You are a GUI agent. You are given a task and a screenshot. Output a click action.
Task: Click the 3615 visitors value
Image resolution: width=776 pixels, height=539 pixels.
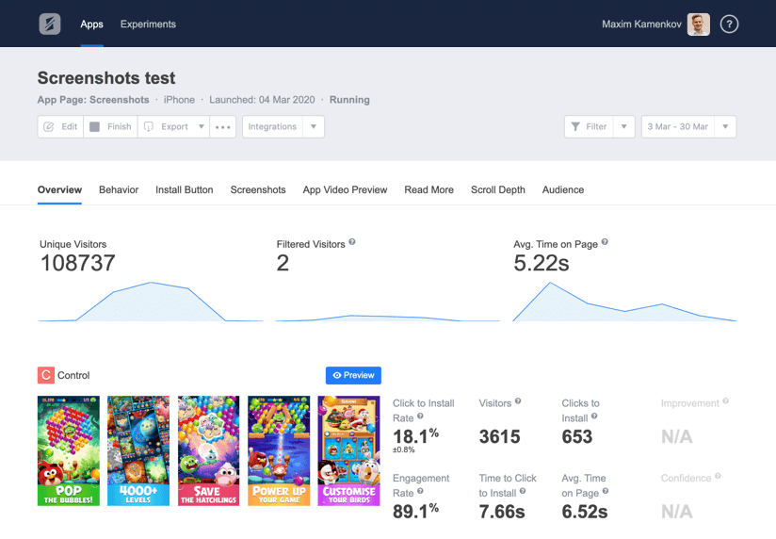click(x=499, y=437)
